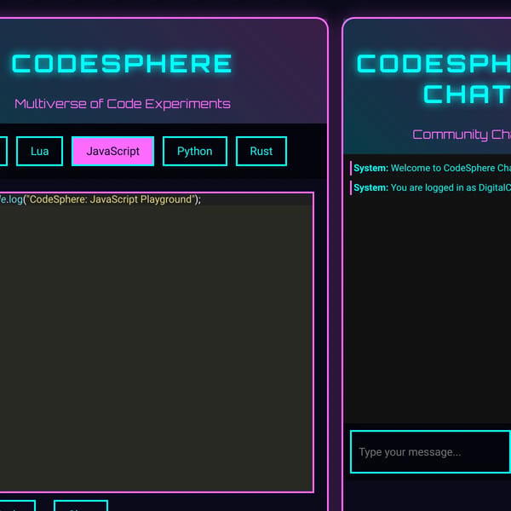Click inside the JavaScript code editor area
Screen dimensions: 511x511
(x=157, y=342)
